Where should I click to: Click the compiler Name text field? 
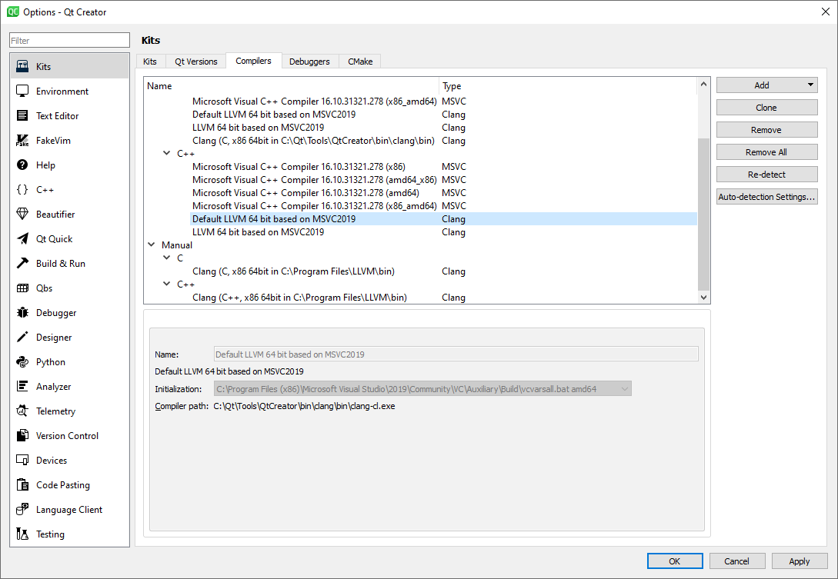click(456, 354)
